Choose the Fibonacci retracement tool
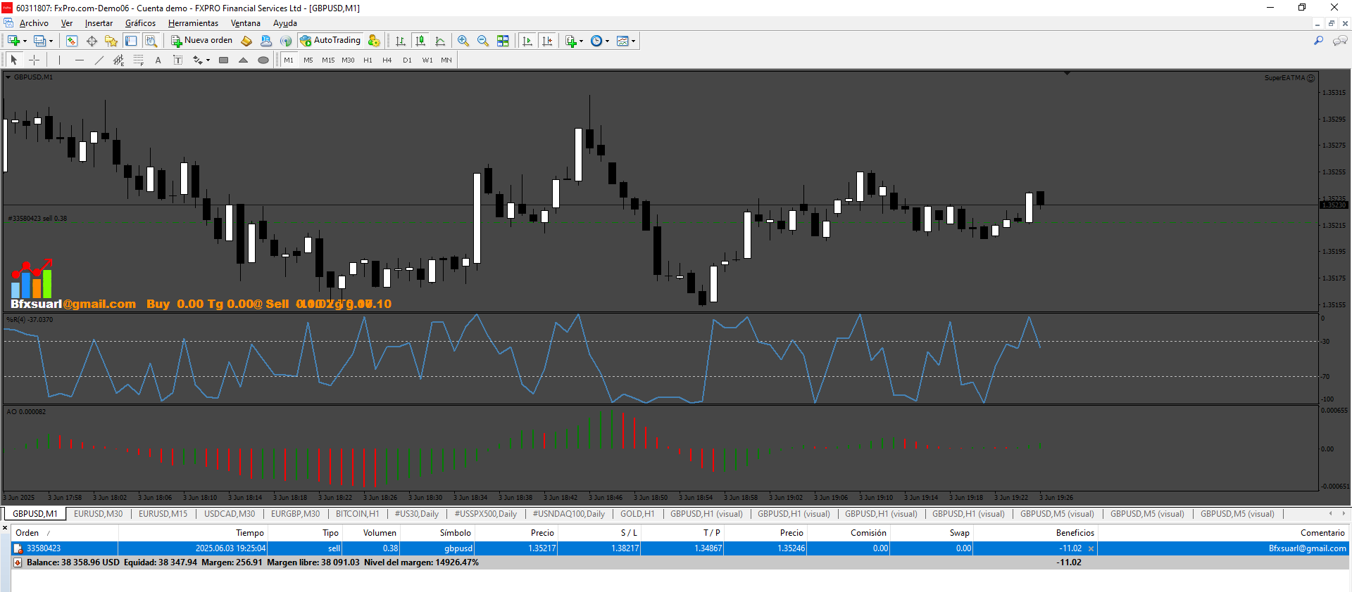The height and width of the screenshot is (592, 1352). tap(139, 60)
